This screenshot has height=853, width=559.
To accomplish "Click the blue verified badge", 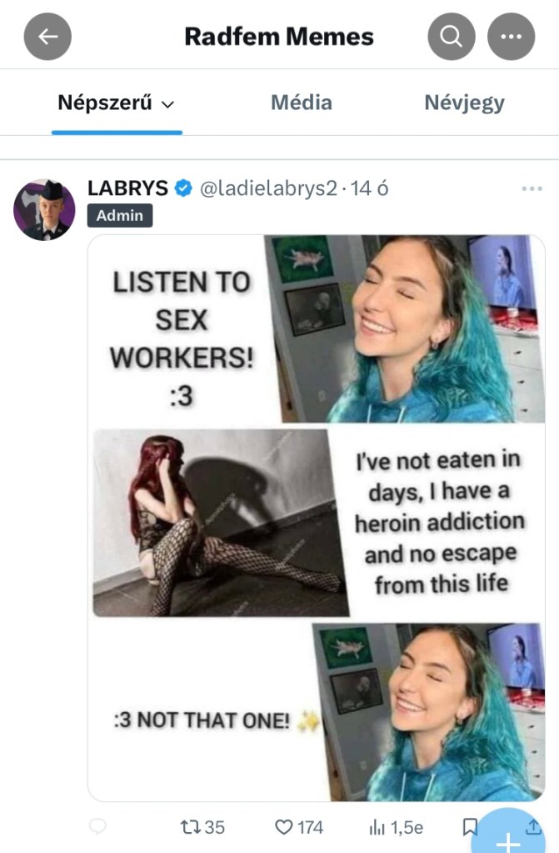I will point(183,188).
